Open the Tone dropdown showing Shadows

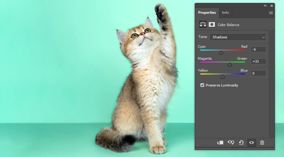tap(238, 37)
